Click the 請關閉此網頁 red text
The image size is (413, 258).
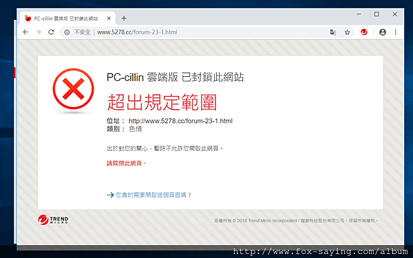pos(126,163)
